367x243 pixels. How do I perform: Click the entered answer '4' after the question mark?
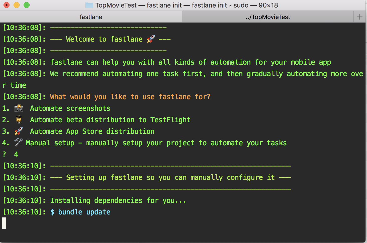pos(16,154)
